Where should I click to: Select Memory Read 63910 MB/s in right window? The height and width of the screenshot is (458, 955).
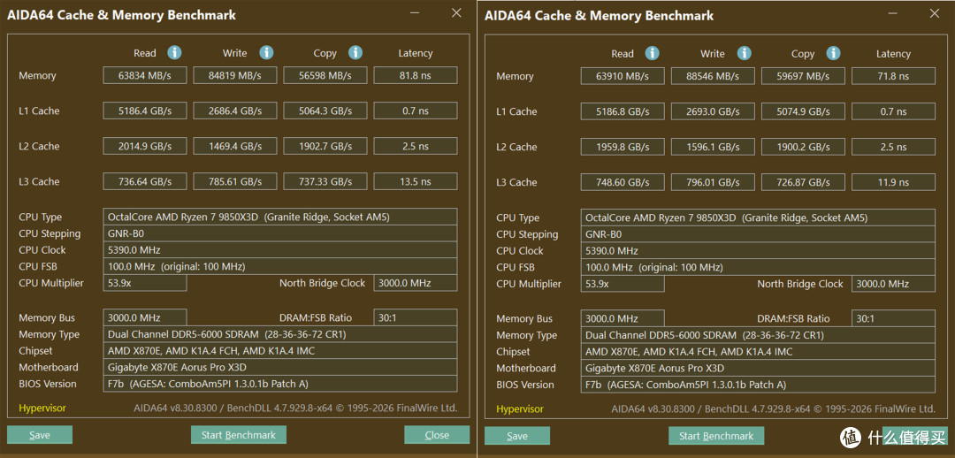coord(623,76)
